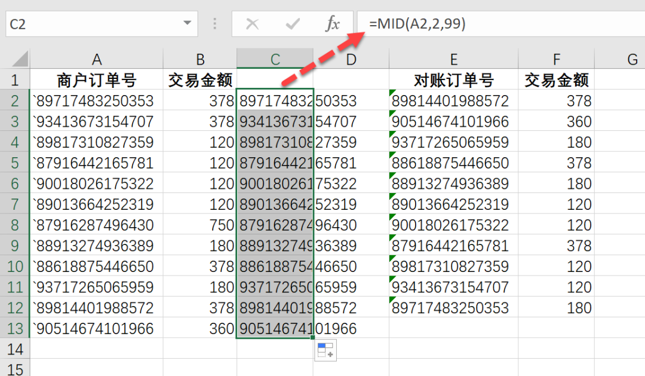Viewport: 645px width, 376px height.
Task: Open the Auto Fill Options button below C13
Action: pos(325,350)
